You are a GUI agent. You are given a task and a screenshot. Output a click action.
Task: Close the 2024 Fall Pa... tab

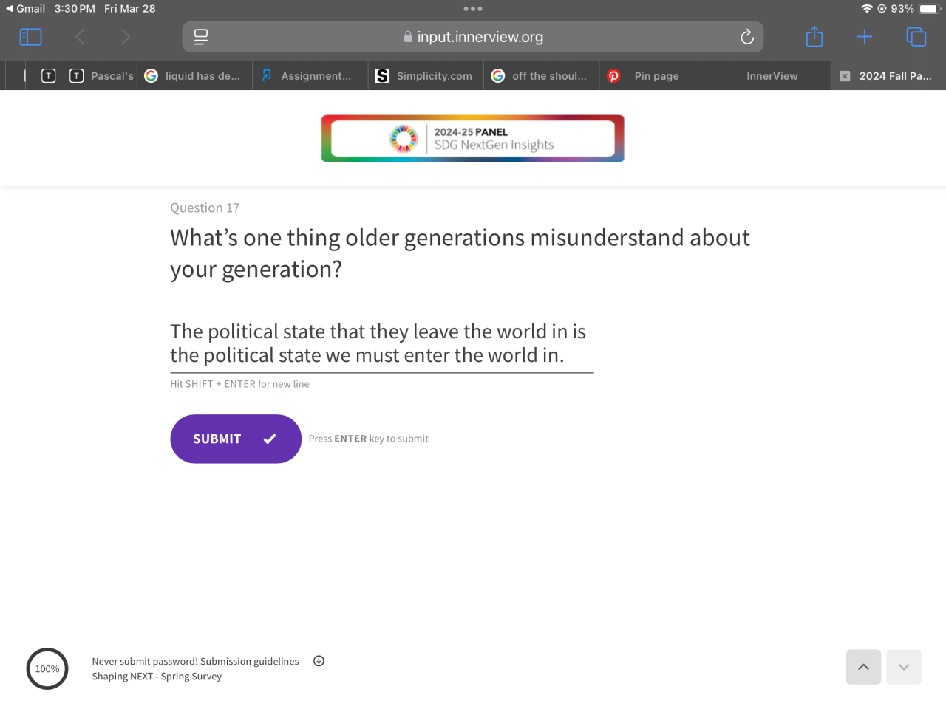[x=845, y=76]
